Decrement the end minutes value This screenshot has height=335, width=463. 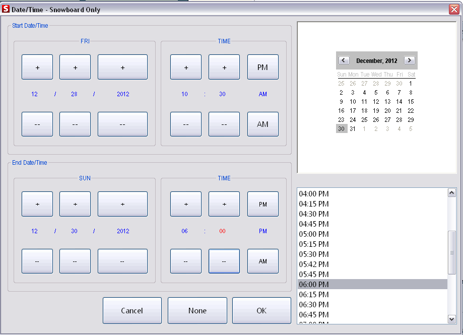click(224, 261)
